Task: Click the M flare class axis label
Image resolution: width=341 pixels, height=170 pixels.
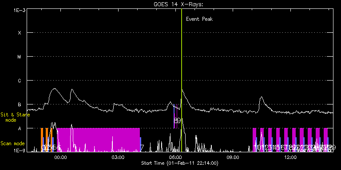Action: (x=20, y=57)
